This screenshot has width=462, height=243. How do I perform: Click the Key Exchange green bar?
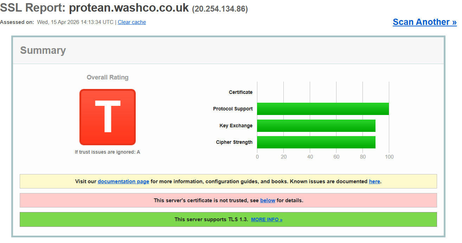(316, 126)
